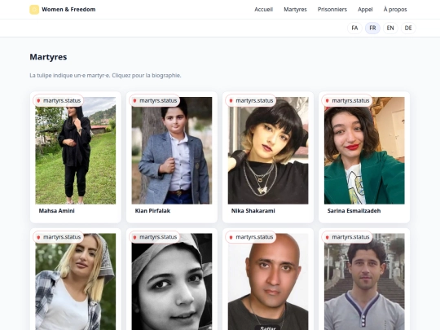Open Sarina Esmailzadeh's photo
This screenshot has width=440, height=330.
click(x=364, y=151)
